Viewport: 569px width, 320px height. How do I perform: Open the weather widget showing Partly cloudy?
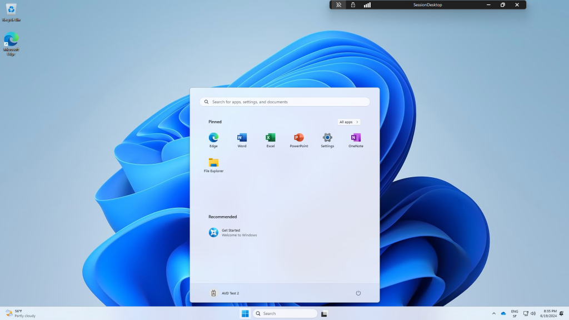click(x=21, y=313)
